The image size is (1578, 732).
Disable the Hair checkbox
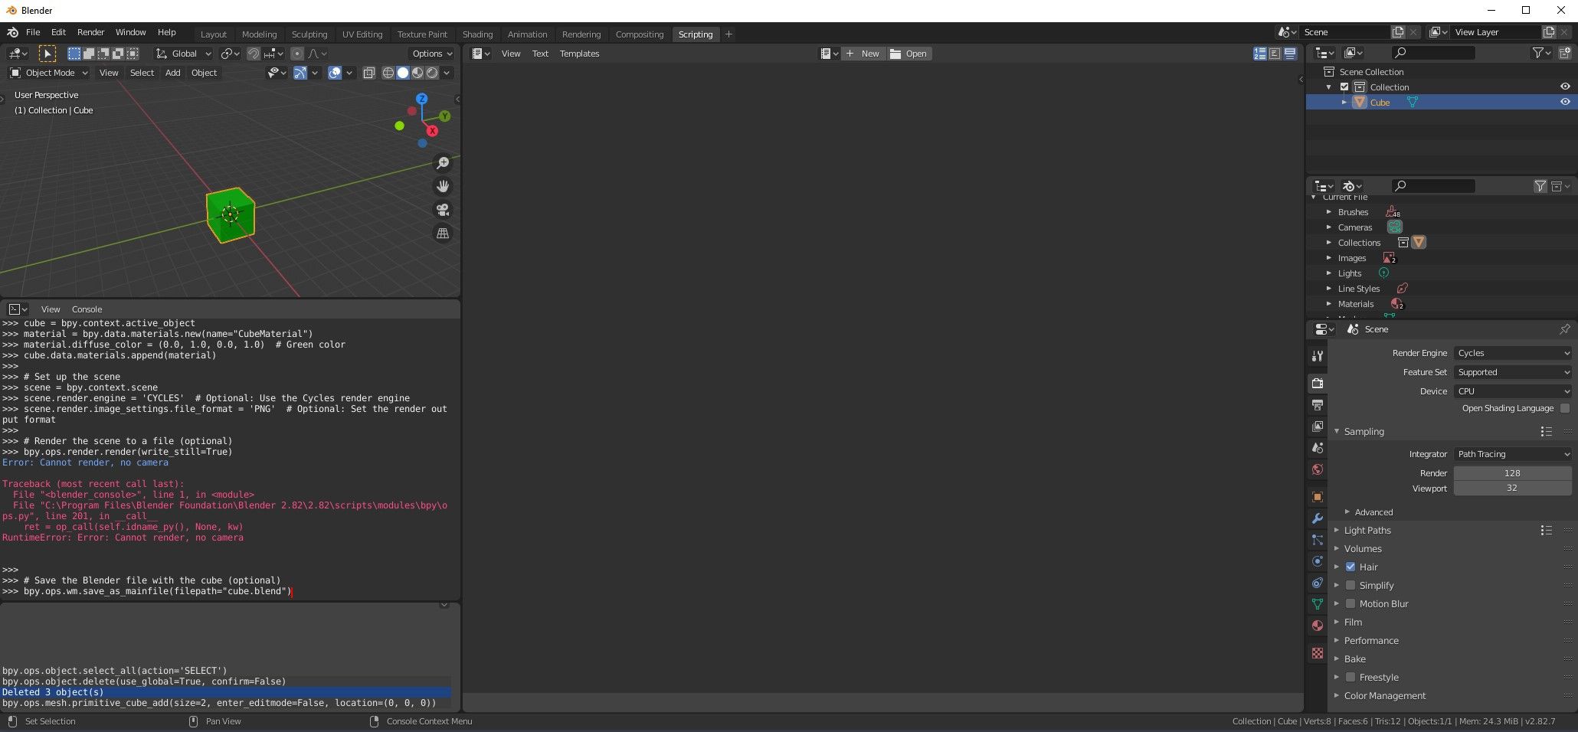[x=1350, y=567]
